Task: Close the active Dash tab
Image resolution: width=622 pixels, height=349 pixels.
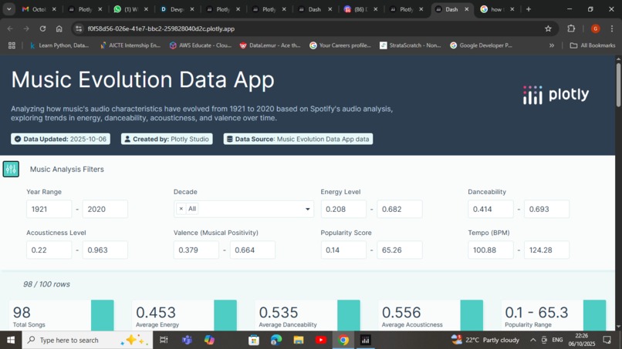Action: tap(466, 9)
